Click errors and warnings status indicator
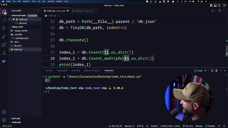Image resolution: width=228 pixels, height=128 pixels. (x=7, y=126)
